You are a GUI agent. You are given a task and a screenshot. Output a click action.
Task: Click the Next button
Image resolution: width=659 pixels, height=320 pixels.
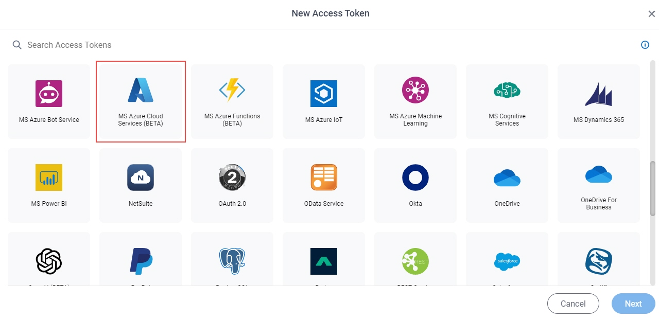pyautogui.click(x=633, y=304)
